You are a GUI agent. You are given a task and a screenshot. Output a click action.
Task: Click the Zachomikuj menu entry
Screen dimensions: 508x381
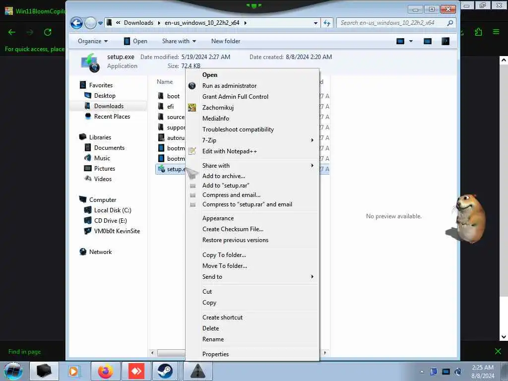(252, 108)
